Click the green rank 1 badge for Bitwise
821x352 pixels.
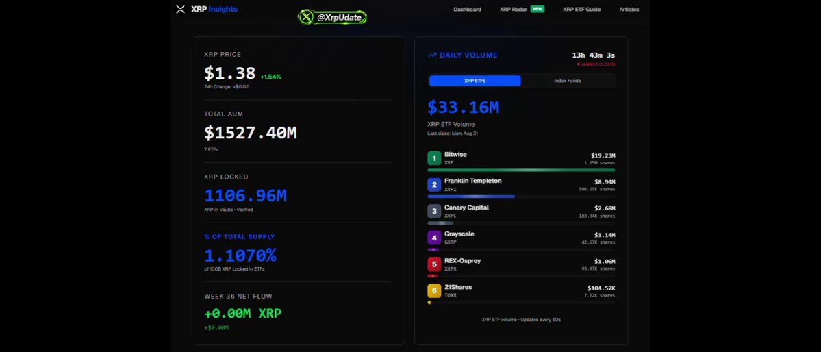coord(434,158)
